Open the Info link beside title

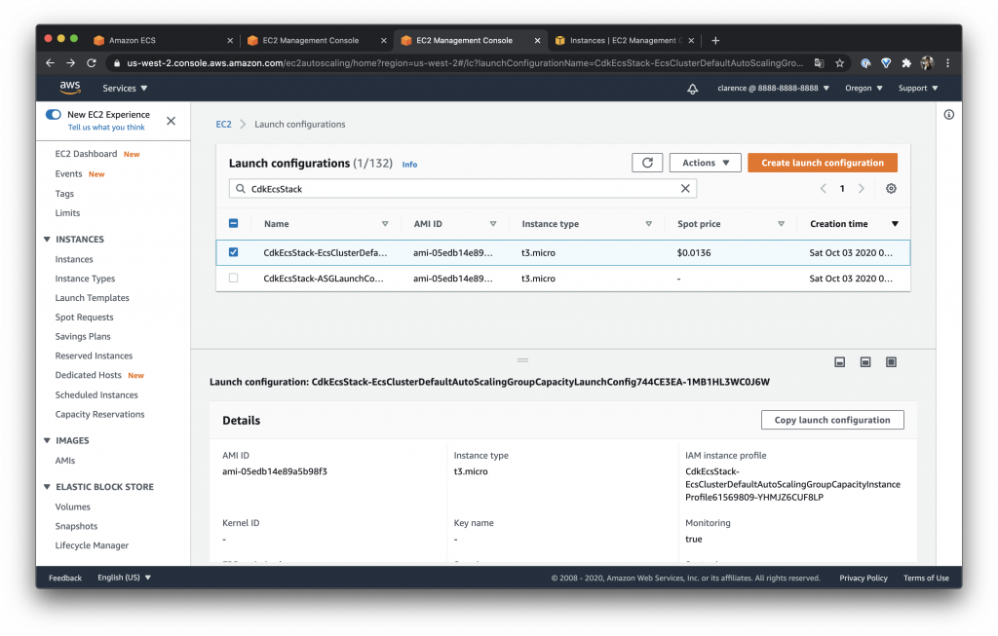coord(409,164)
